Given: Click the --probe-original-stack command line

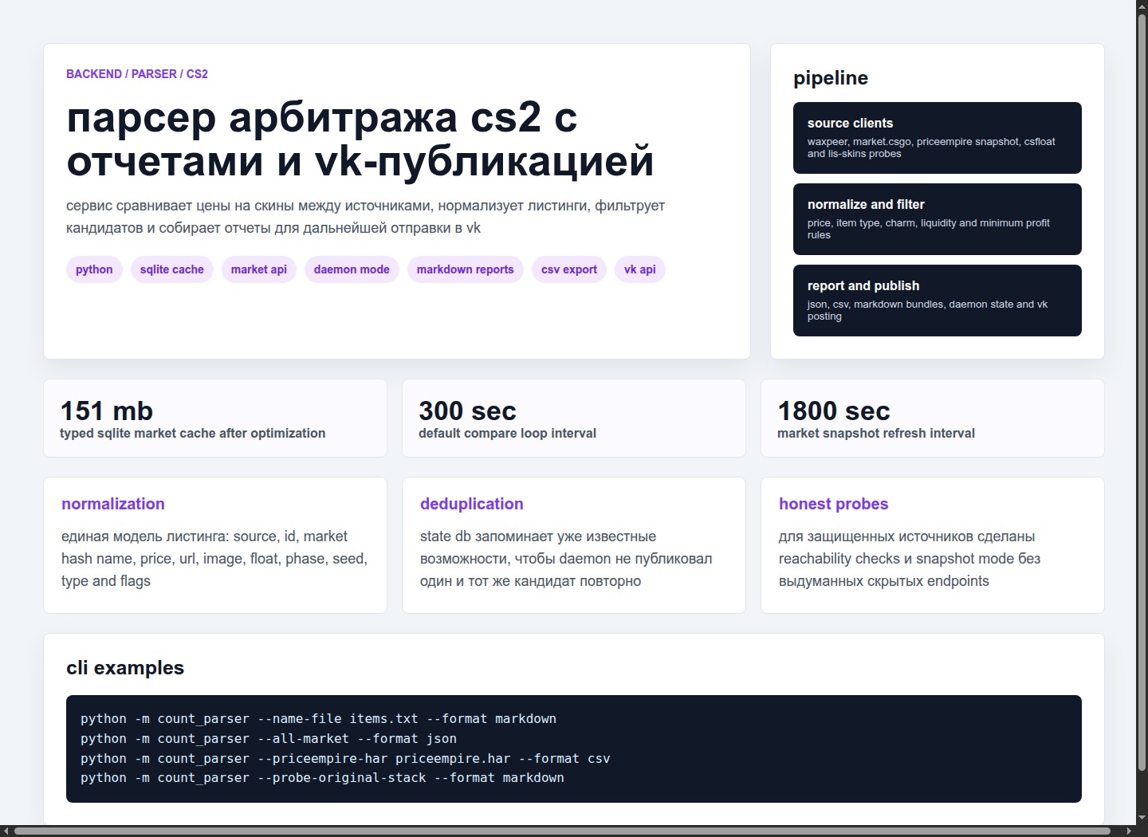Looking at the screenshot, I should point(322,778).
